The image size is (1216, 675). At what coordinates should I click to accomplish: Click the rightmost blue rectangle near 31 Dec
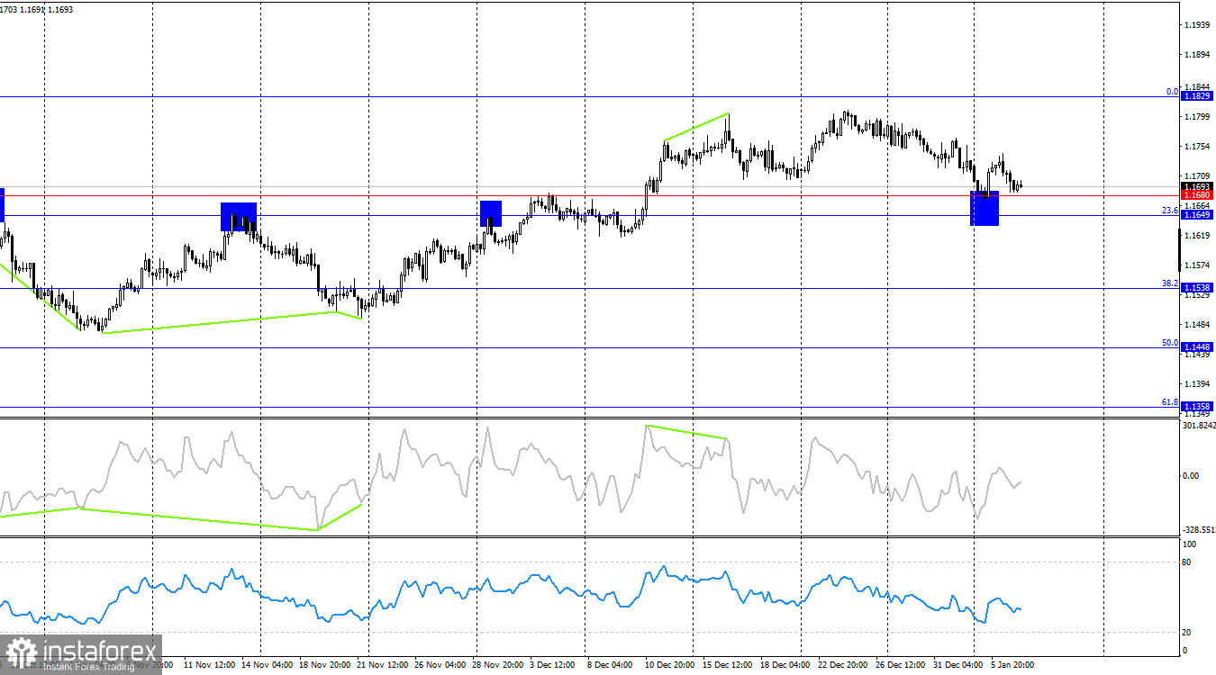coord(985,209)
